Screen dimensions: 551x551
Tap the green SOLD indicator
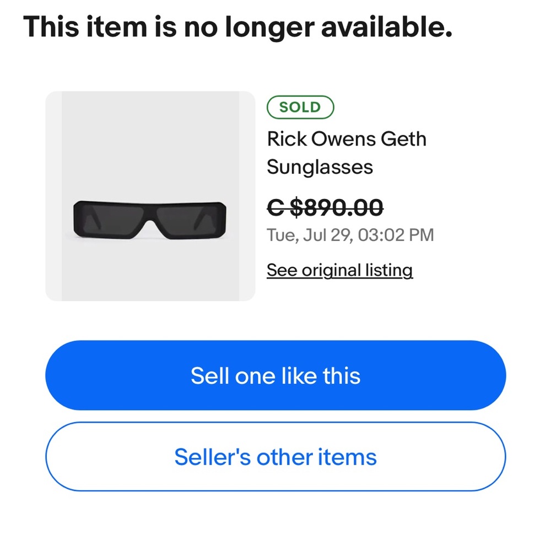click(300, 106)
